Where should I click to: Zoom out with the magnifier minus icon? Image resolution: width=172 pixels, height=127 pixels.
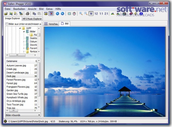(x=86, y=14)
